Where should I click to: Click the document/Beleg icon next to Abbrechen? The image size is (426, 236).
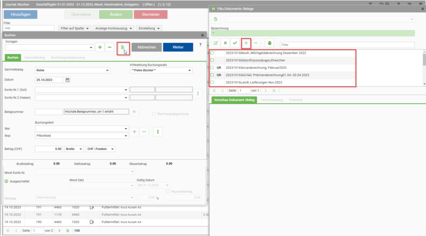[x=123, y=47]
